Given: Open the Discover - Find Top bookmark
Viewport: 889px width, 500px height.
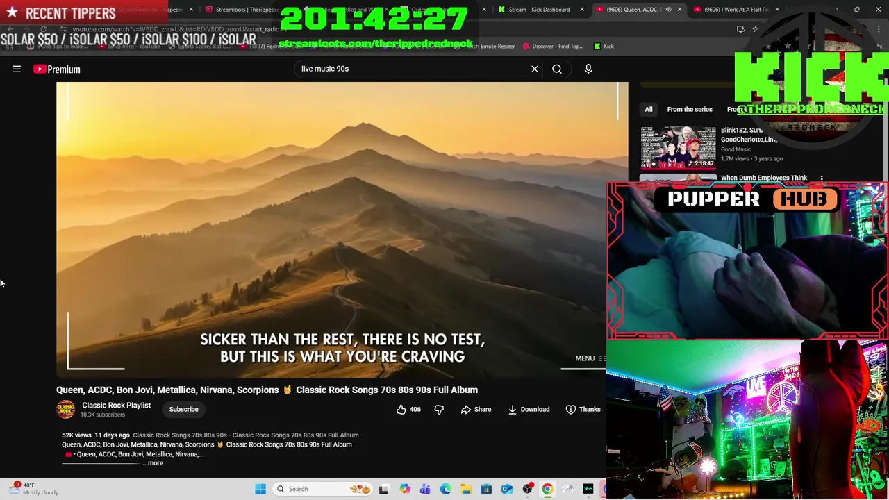Looking at the screenshot, I should 552,47.
